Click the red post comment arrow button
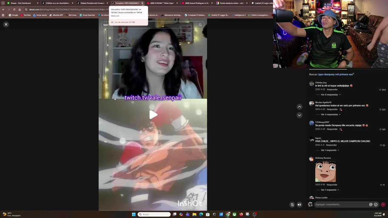The image size is (388, 218). [x=383, y=204]
